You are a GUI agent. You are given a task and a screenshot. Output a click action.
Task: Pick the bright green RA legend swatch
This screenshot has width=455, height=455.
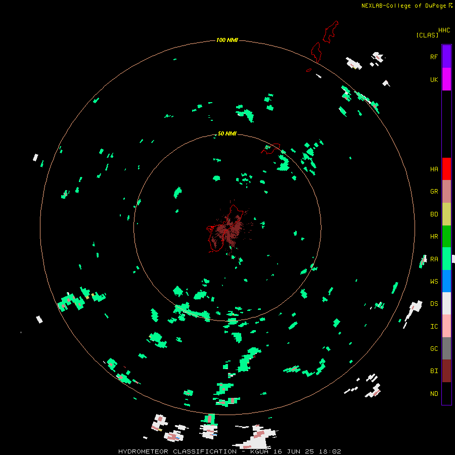point(446,259)
